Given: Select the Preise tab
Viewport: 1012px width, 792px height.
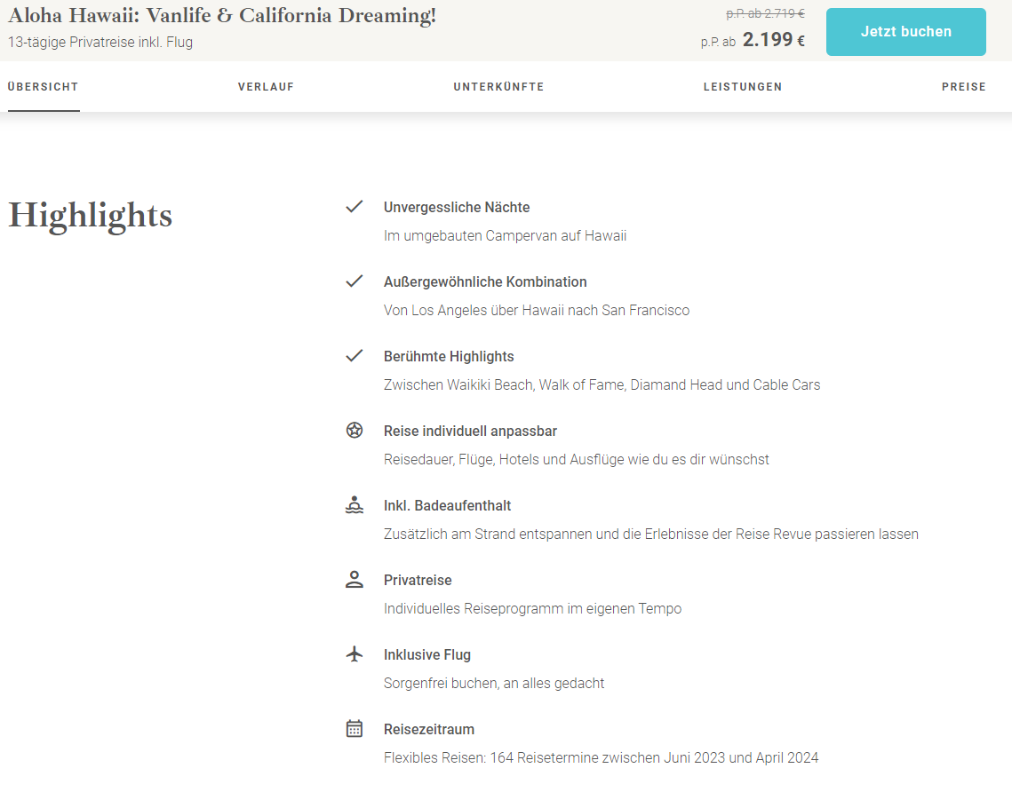Looking at the screenshot, I should pos(964,86).
